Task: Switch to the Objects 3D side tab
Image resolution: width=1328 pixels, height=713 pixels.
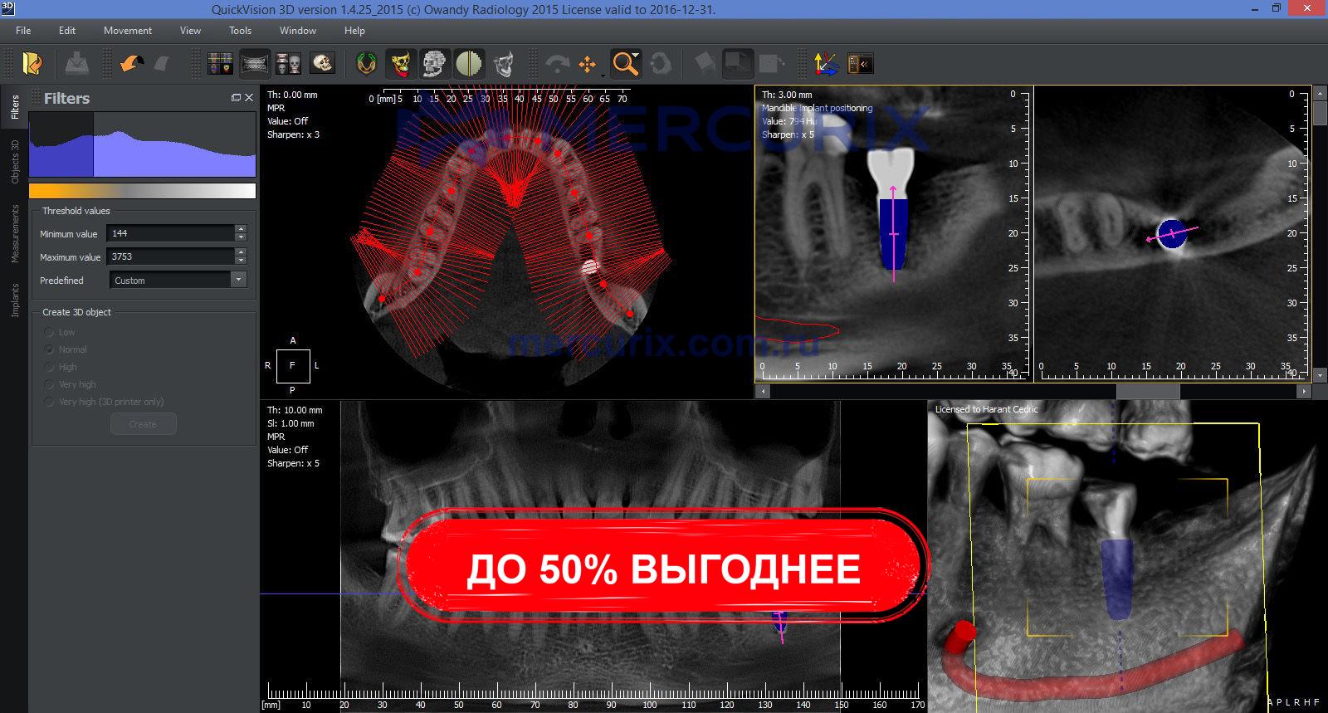Action: pos(14,162)
